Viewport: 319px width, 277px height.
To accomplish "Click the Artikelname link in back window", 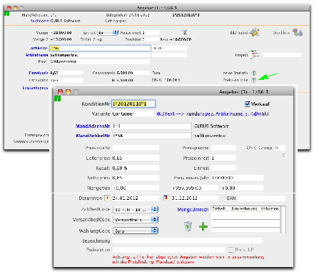I will (x=36, y=55).
